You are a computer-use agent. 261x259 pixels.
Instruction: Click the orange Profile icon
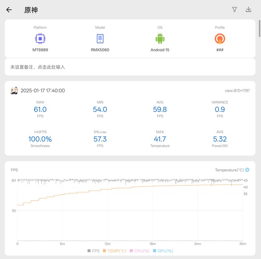click(220, 39)
